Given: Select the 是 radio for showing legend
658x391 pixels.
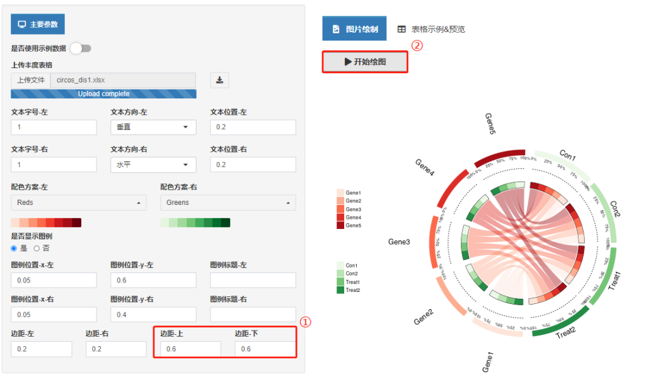Looking at the screenshot, I should click(x=14, y=248).
